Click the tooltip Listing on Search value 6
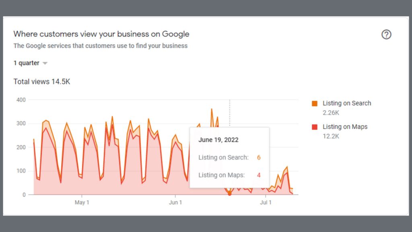Screen dimensions: 412x232 (x=259, y=157)
